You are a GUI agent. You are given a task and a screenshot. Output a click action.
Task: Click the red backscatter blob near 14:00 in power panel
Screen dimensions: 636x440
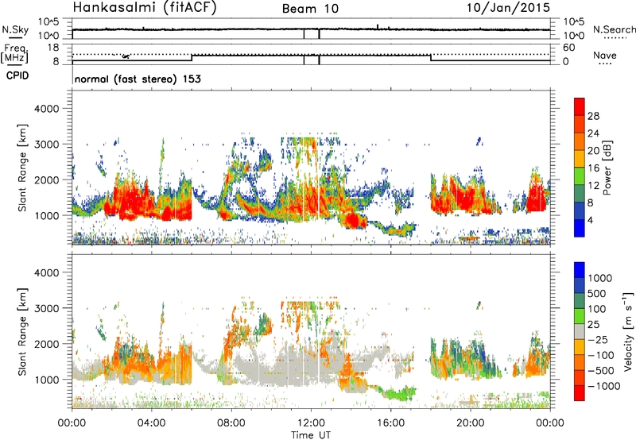(353, 222)
